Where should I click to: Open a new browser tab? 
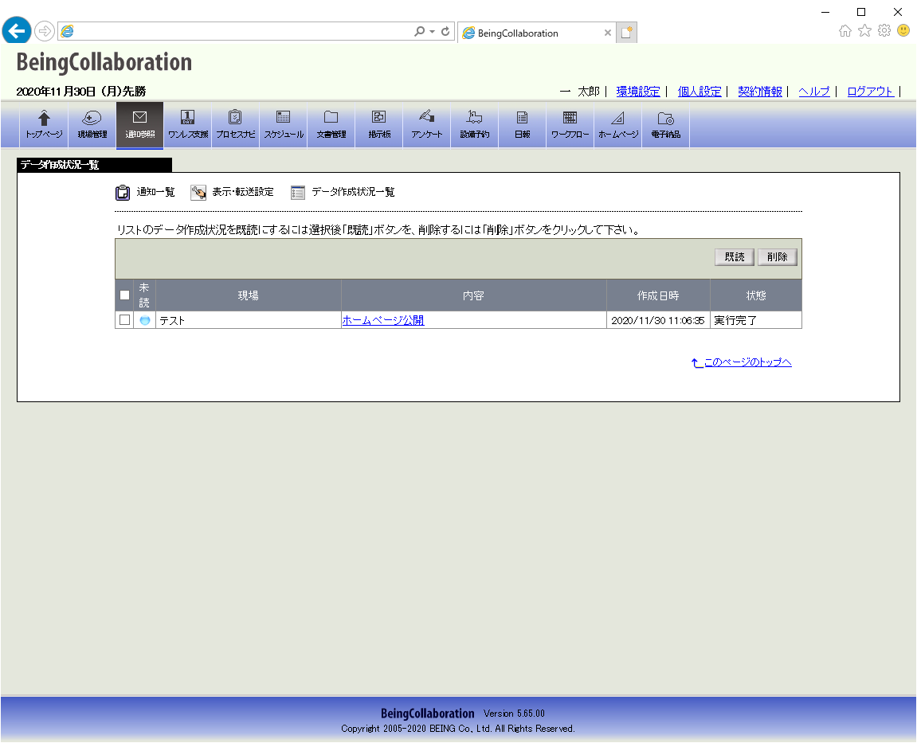click(626, 33)
